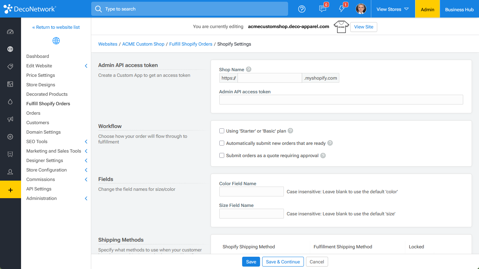Image resolution: width=479 pixels, height=269 pixels.
Task: Open API Settings in sidebar
Action: tap(39, 189)
